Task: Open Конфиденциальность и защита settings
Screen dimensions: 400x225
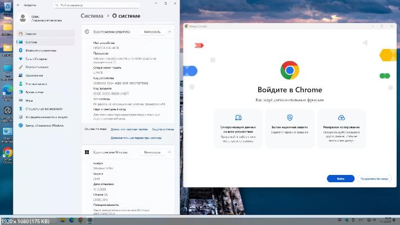Action: click(x=47, y=116)
